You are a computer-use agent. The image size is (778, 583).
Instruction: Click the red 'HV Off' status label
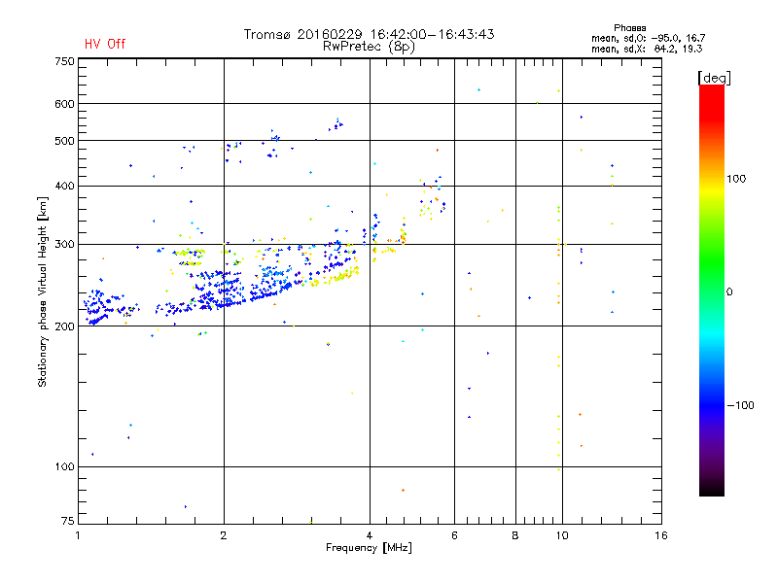[105, 44]
